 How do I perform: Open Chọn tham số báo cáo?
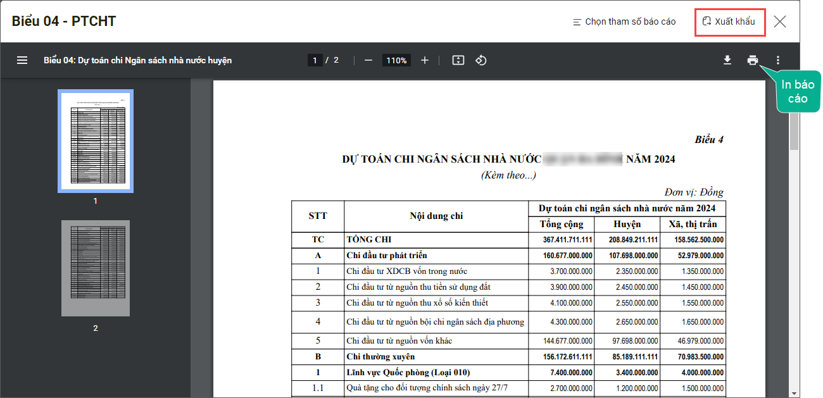624,22
